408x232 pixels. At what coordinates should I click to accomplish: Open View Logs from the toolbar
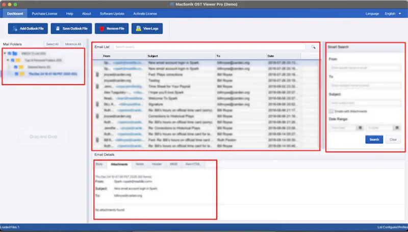tap(147, 29)
